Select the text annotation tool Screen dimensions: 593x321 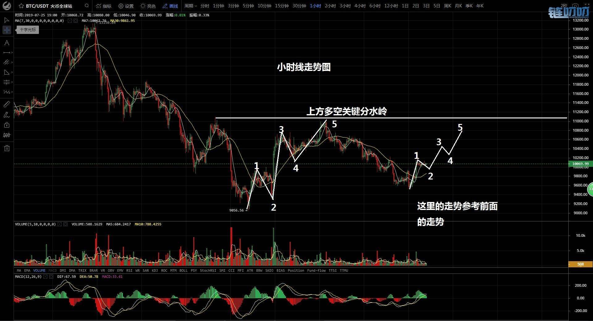tap(7, 43)
